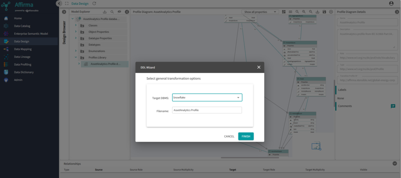Click the FINISH button in DDL Wizard
The height and width of the screenshot is (178, 401).
(x=246, y=136)
